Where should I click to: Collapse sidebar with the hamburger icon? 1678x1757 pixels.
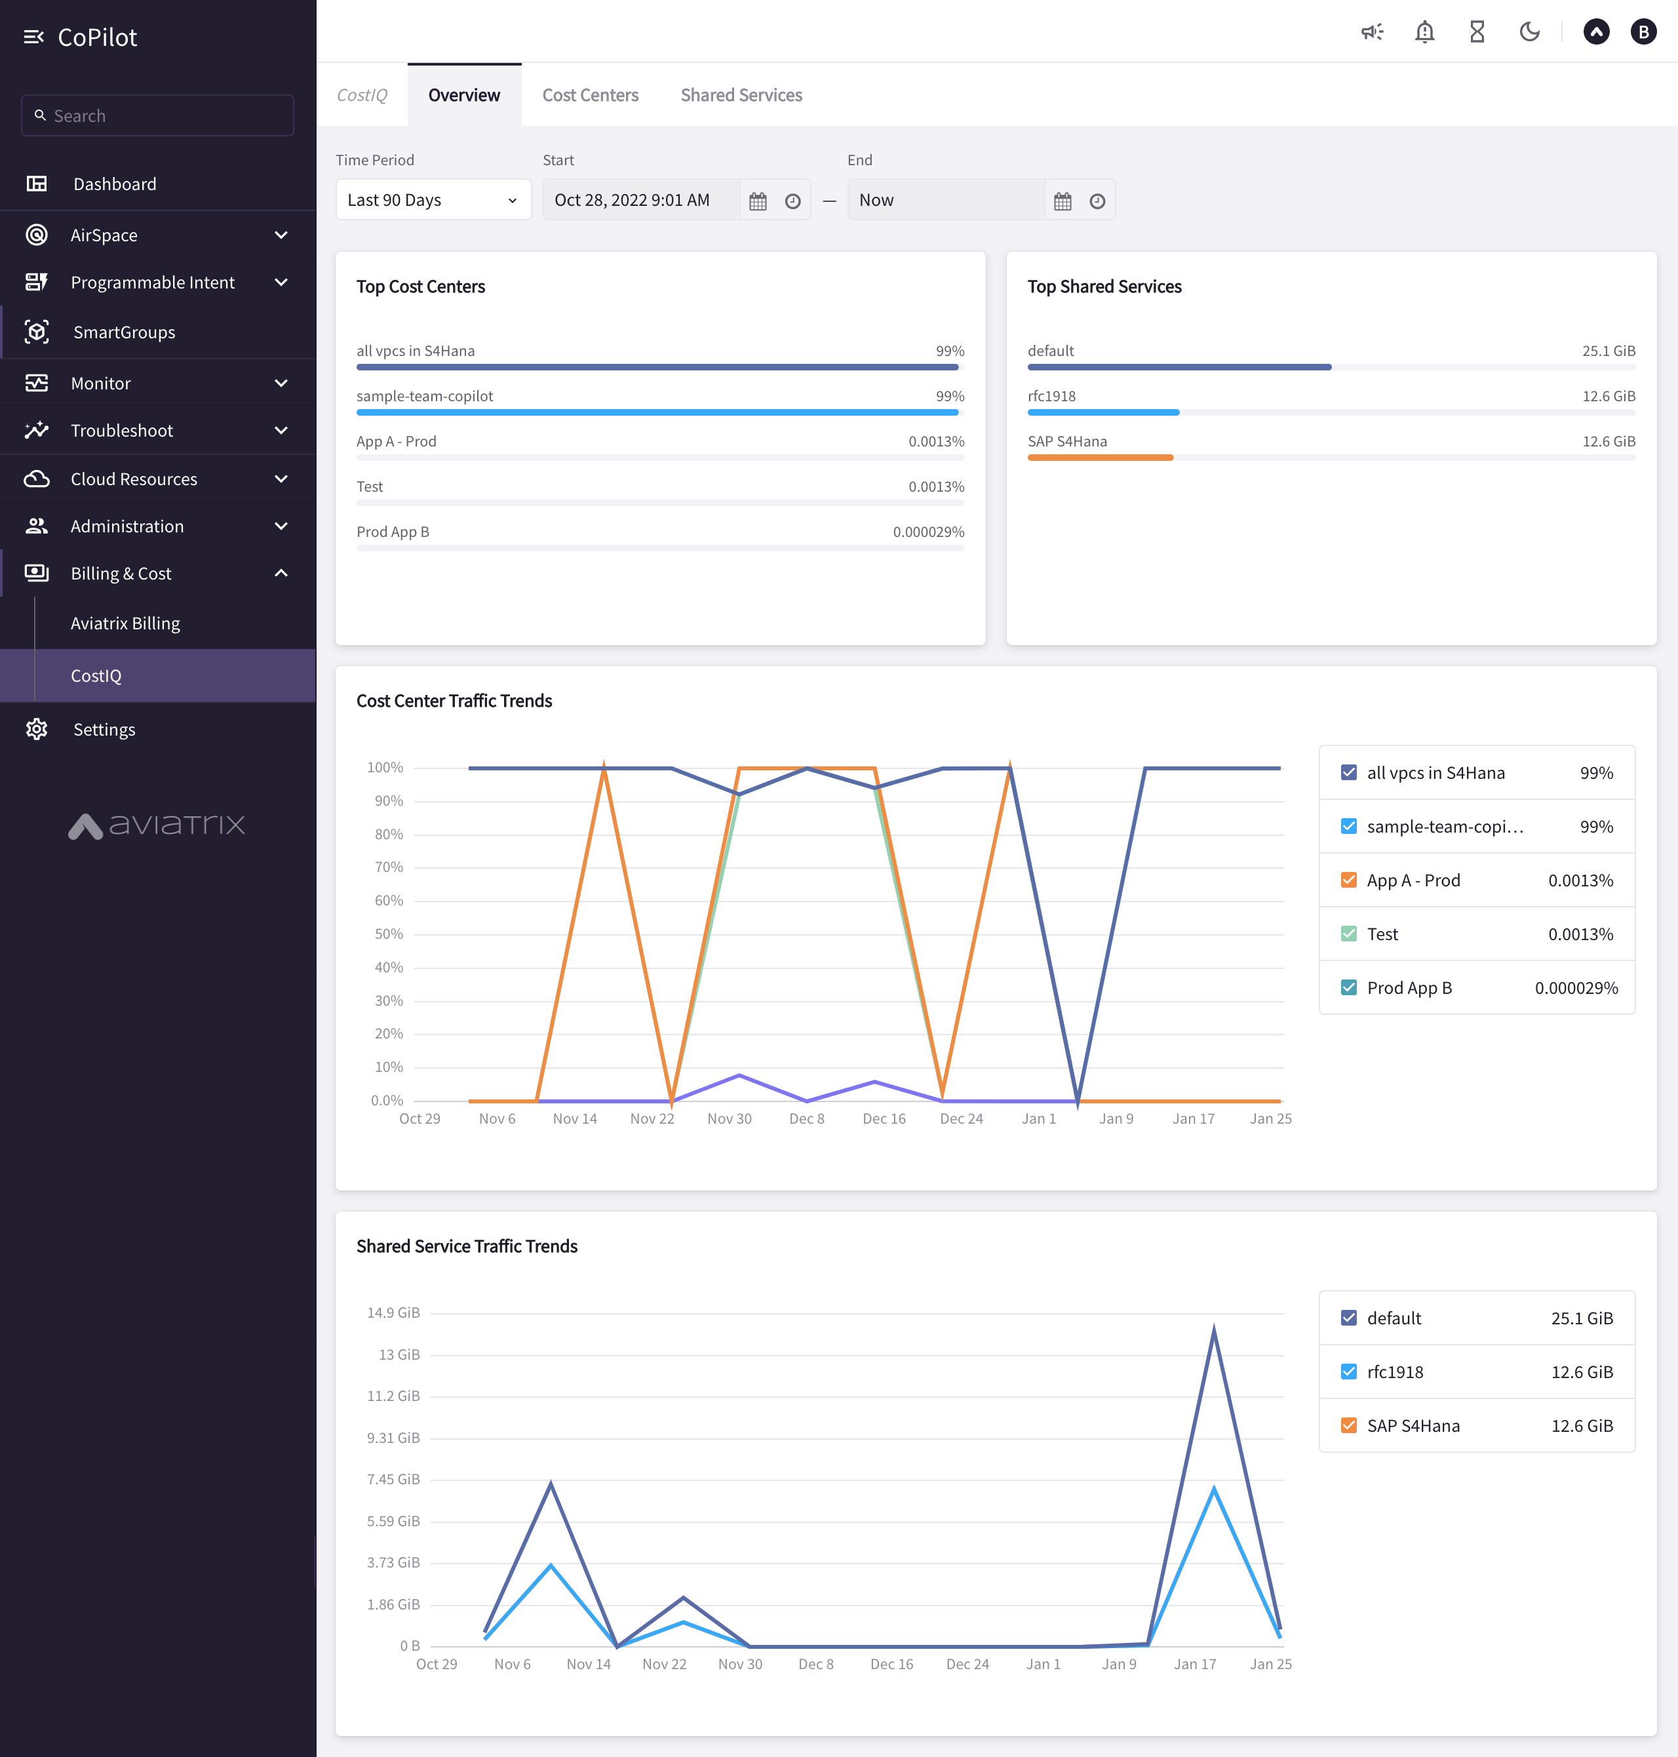(x=34, y=37)
